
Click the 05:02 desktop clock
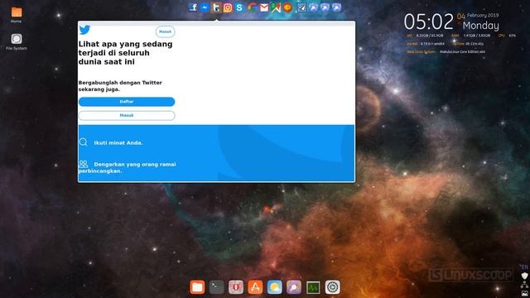tap(429, 22)
